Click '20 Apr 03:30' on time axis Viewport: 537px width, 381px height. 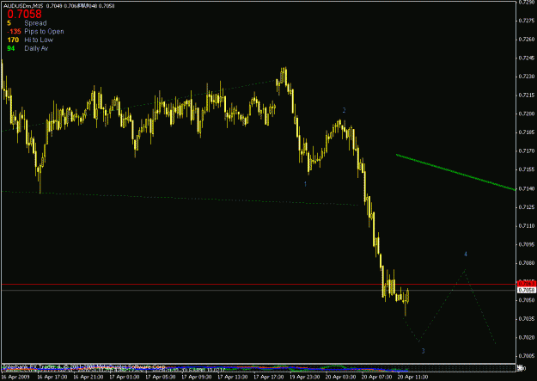[340, 377]
